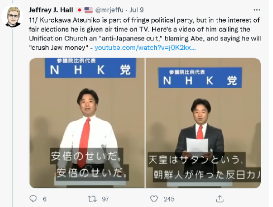This screenshot has width=273, height=207.
Task: Click the Japanese flag emoji beside the name
Action: [79, 10]
